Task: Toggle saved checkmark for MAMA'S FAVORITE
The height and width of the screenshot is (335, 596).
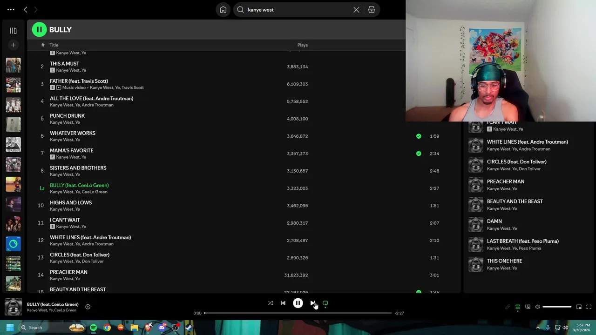Action: [419, 154]
